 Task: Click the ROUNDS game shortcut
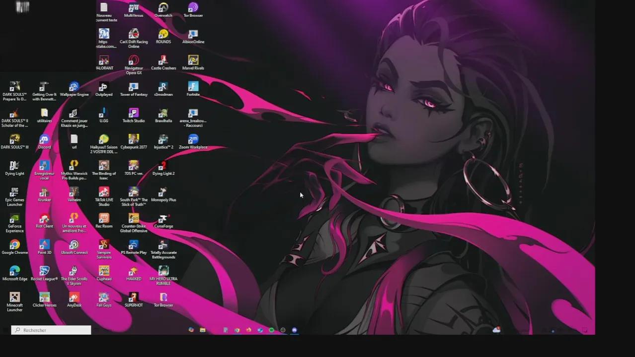[163, 37]
